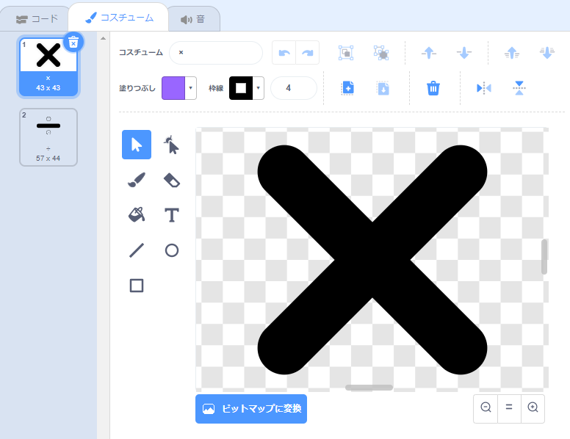570x439 pixels.
Task: Click the costume name input field
Action: coord(216,53)
